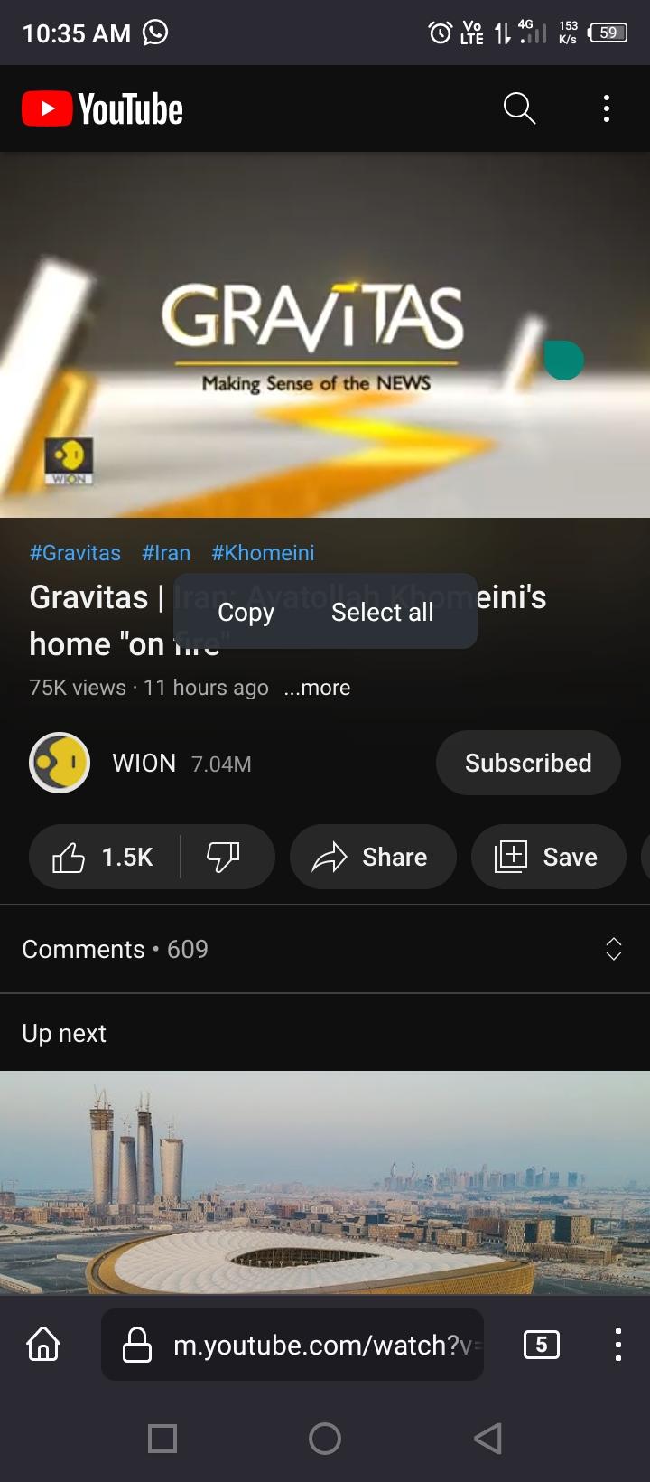The width and height of the screenshot is (650, 1482).
Task: Open the stadium Up next thumbnail
Action: pyautogui.click(x=325, y=1182)
